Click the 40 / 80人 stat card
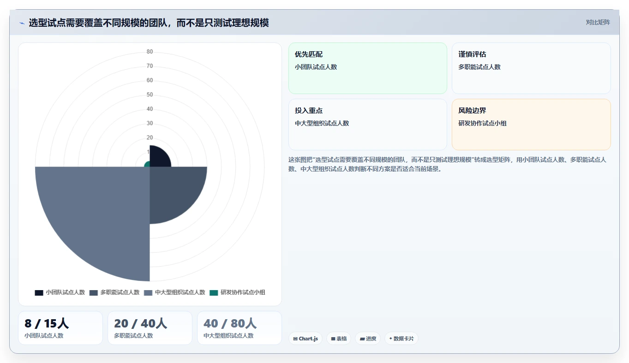 240,328
